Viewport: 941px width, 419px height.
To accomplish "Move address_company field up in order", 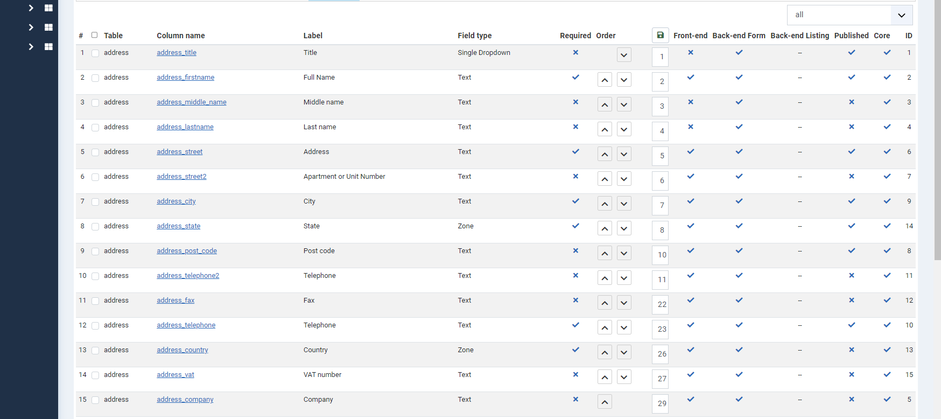I will pyautogui.click(x=605, y=402).
